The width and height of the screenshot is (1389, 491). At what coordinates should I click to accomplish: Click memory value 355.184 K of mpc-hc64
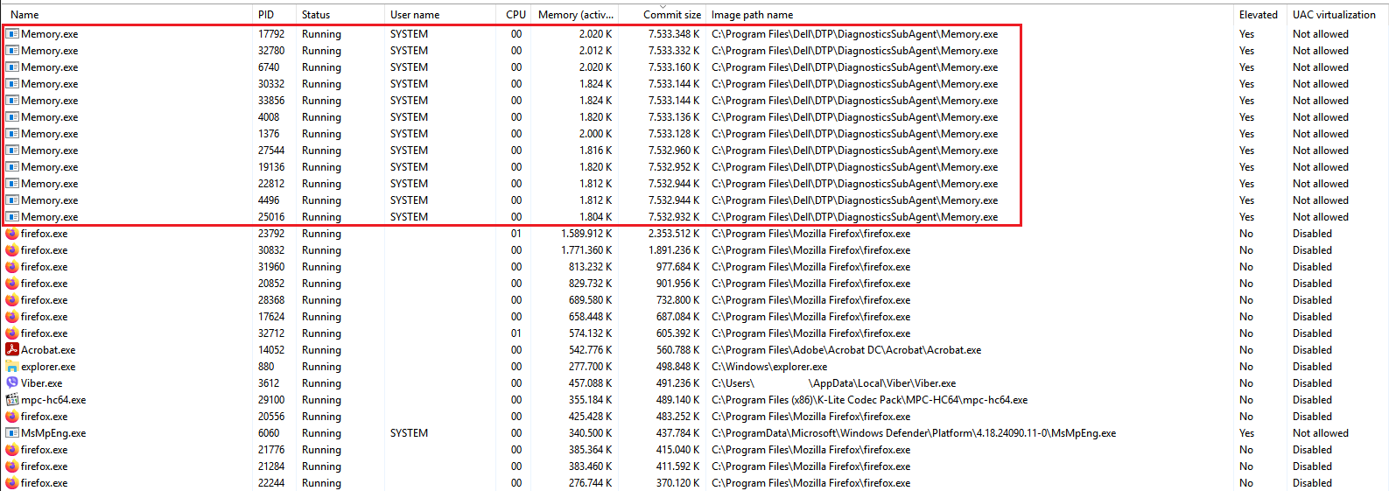click(x=590, y=400)
